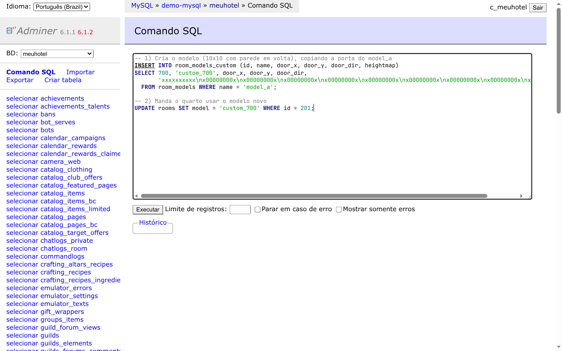The width and height of the screenshot is (562, 351).
Task: Open selecionar catalog_items table
Action: click(x=45, y=193)
